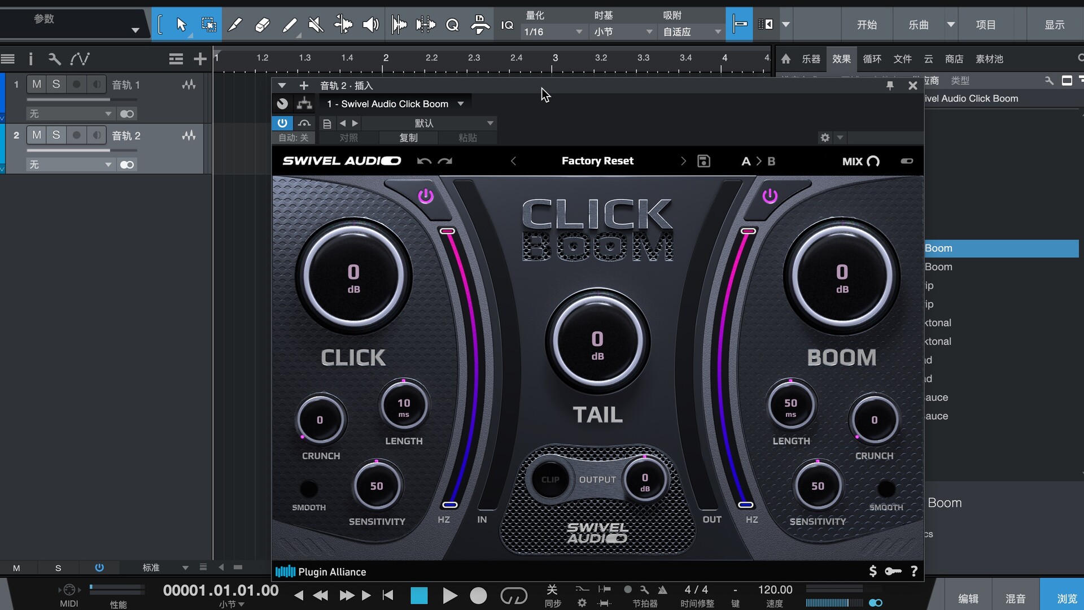Mute track 音轨 1
The height and width of the screenshot is (610, 1084).
pyautogui.click(x=37, y=84)
